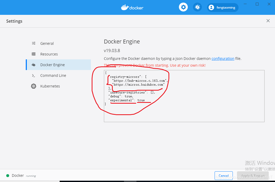Click the Kubernetes wheel icon in the sidebar

tap(34, 86)
